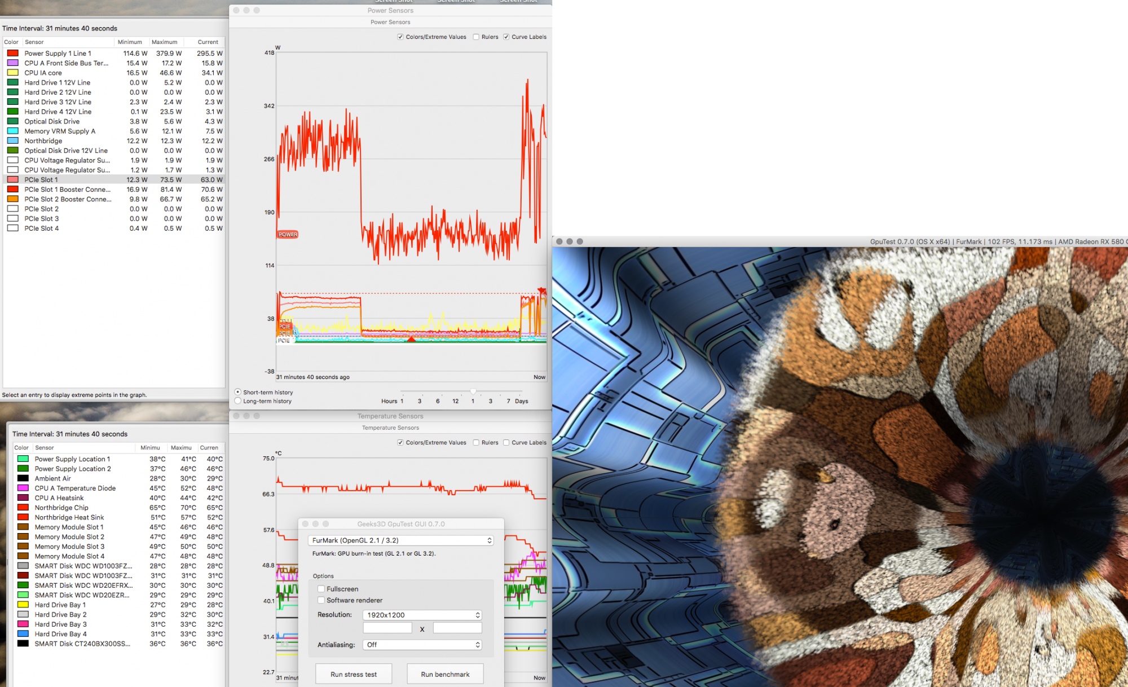
Task: Click the red extreme point marker on power graph
Action: pyautogui.click(x=411, y=339)
